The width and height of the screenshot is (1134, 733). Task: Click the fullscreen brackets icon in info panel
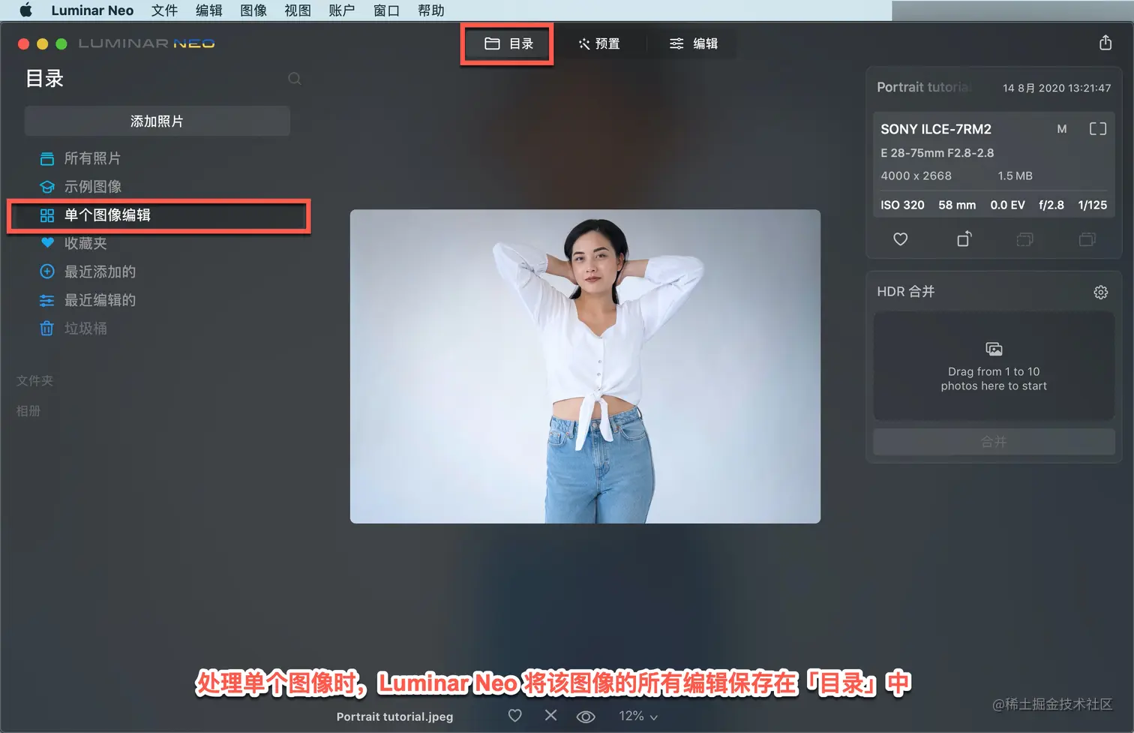click(x=1098, y=129)
